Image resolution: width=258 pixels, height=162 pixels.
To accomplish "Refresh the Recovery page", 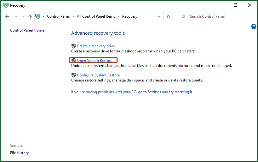I will coord(168,16).
